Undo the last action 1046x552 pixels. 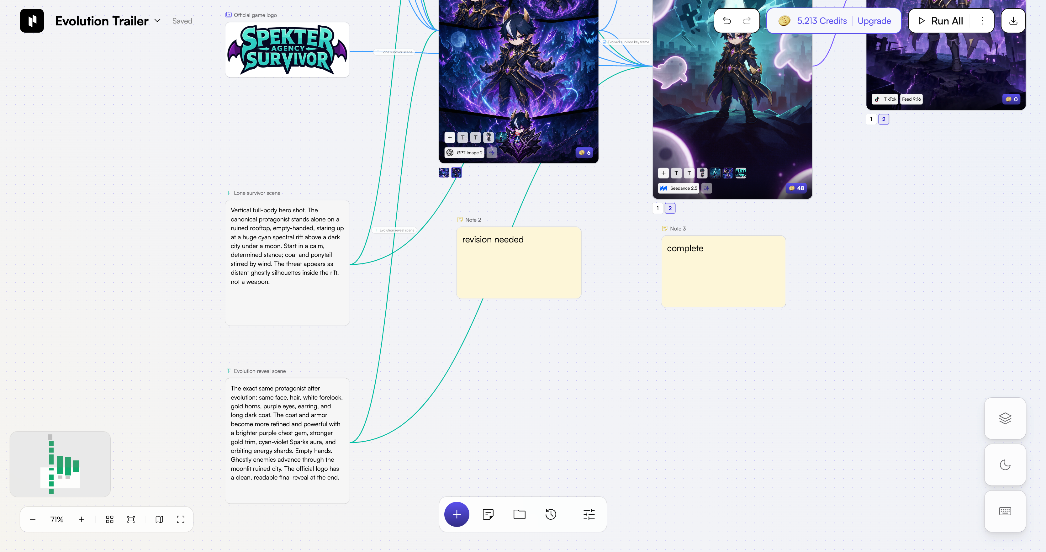(x=727, y=21)
